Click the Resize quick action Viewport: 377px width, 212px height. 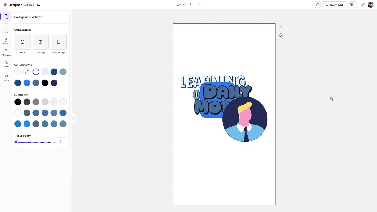click(x=23, y=42)
